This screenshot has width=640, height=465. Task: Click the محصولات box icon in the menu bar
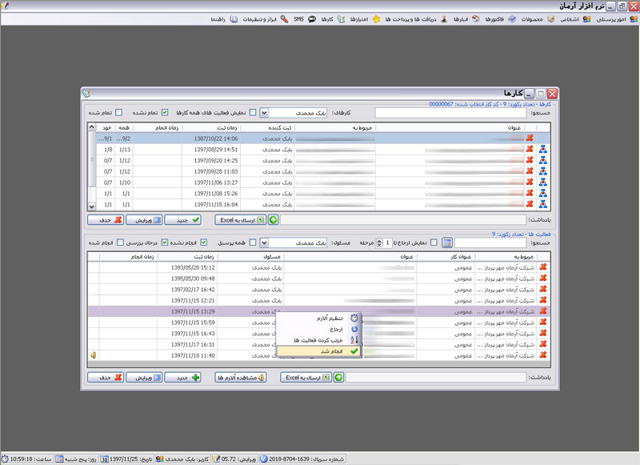click(x=550, y=19)
